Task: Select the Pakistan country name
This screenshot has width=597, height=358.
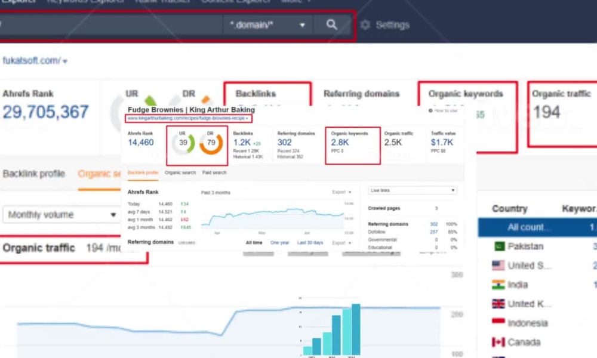Action: click(525, 246)
